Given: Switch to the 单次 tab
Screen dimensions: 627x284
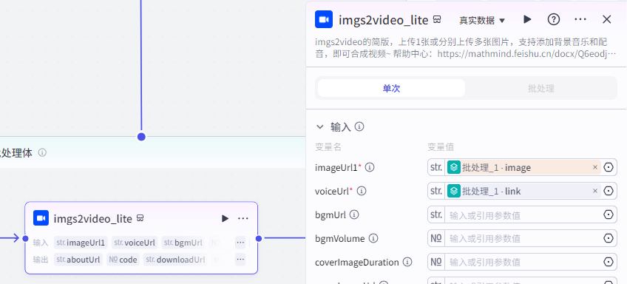Looking at the screenshot, I should [391, 89].
